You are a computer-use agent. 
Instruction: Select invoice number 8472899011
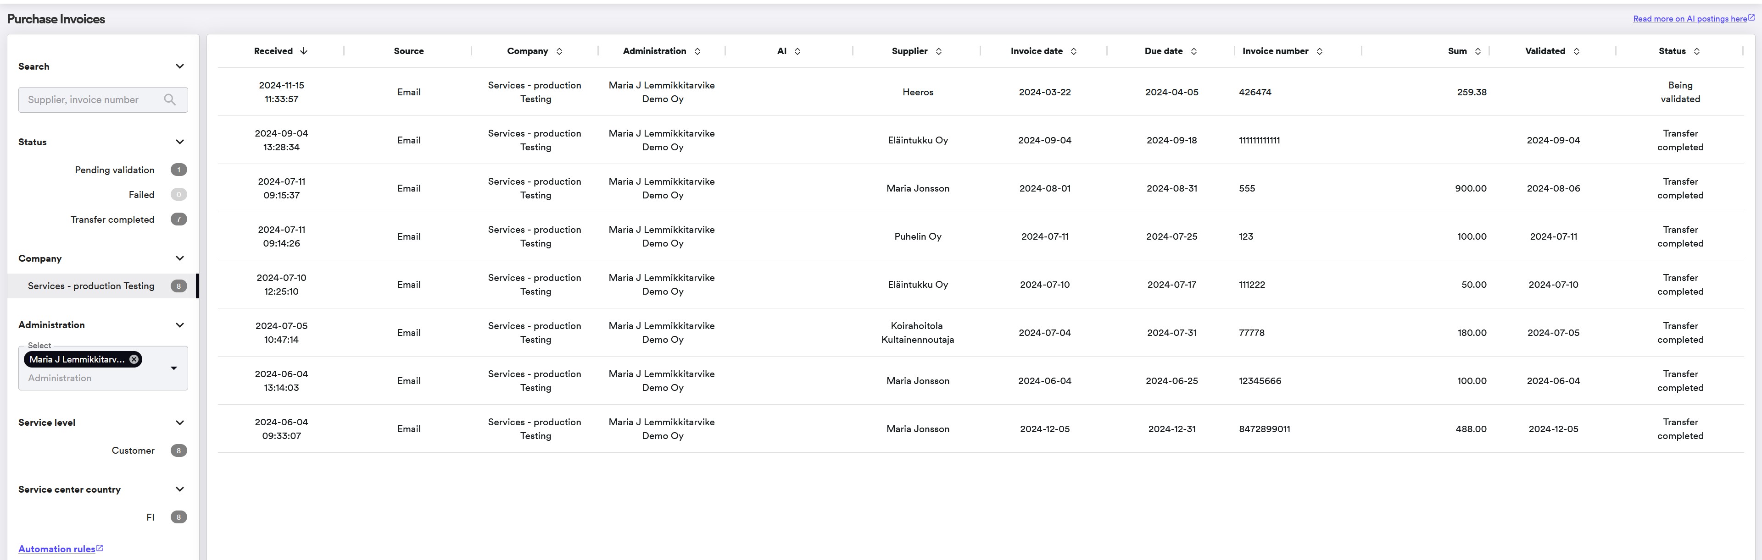tap(1264, 429)
